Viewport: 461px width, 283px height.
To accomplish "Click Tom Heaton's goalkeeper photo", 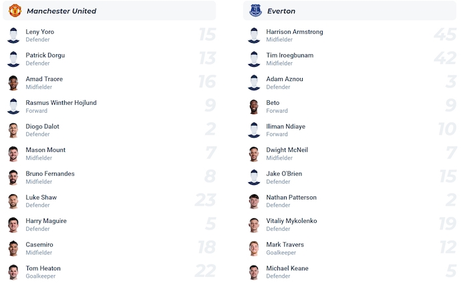I will click(13, 272).
